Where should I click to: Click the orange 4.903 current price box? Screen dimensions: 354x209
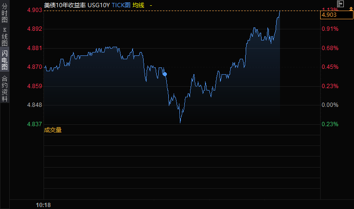tap(337, 15)
